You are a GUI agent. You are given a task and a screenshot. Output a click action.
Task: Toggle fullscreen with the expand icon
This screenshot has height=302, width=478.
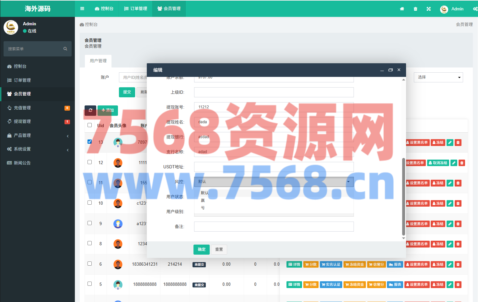coord(429,9)
